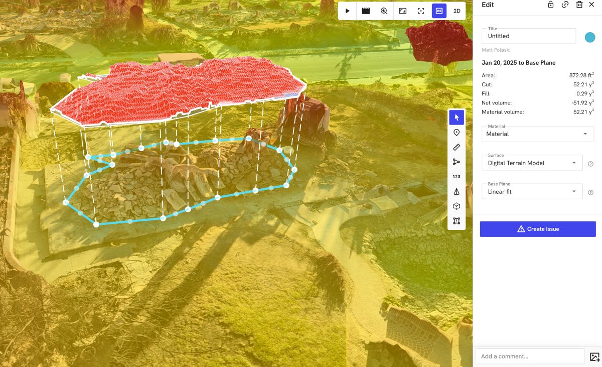Expand the Surface Digital Terrain Model dropdown
This screenshot has height=367, width=602.
click(x=532, y=163)
